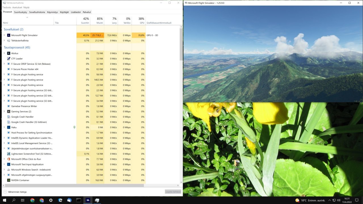Click the Lopeta tehtävä button
The image size is (363, 204).
pyautogui.click(x=173, y=192)
